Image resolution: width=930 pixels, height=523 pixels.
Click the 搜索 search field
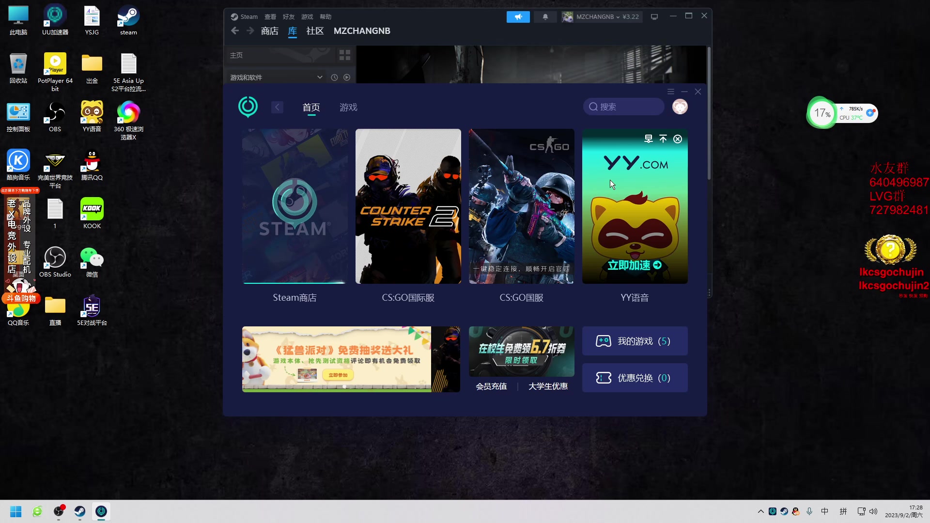click(x=624, y=107)
